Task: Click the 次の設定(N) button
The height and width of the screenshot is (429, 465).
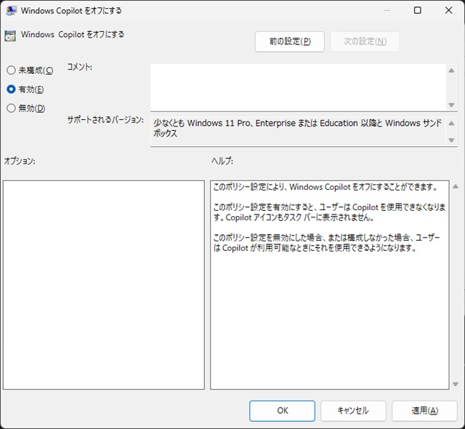Action: point(365,41)
